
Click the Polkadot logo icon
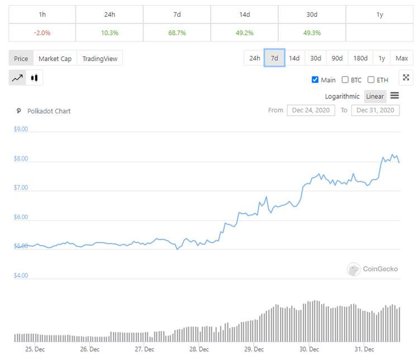pyautogui.click(x=19, y=111)
